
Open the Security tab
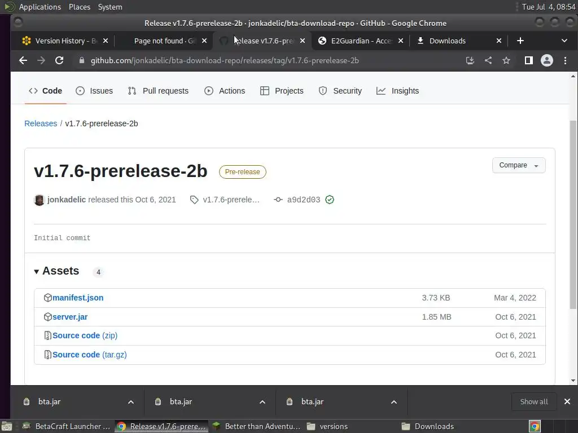(340, 91)
